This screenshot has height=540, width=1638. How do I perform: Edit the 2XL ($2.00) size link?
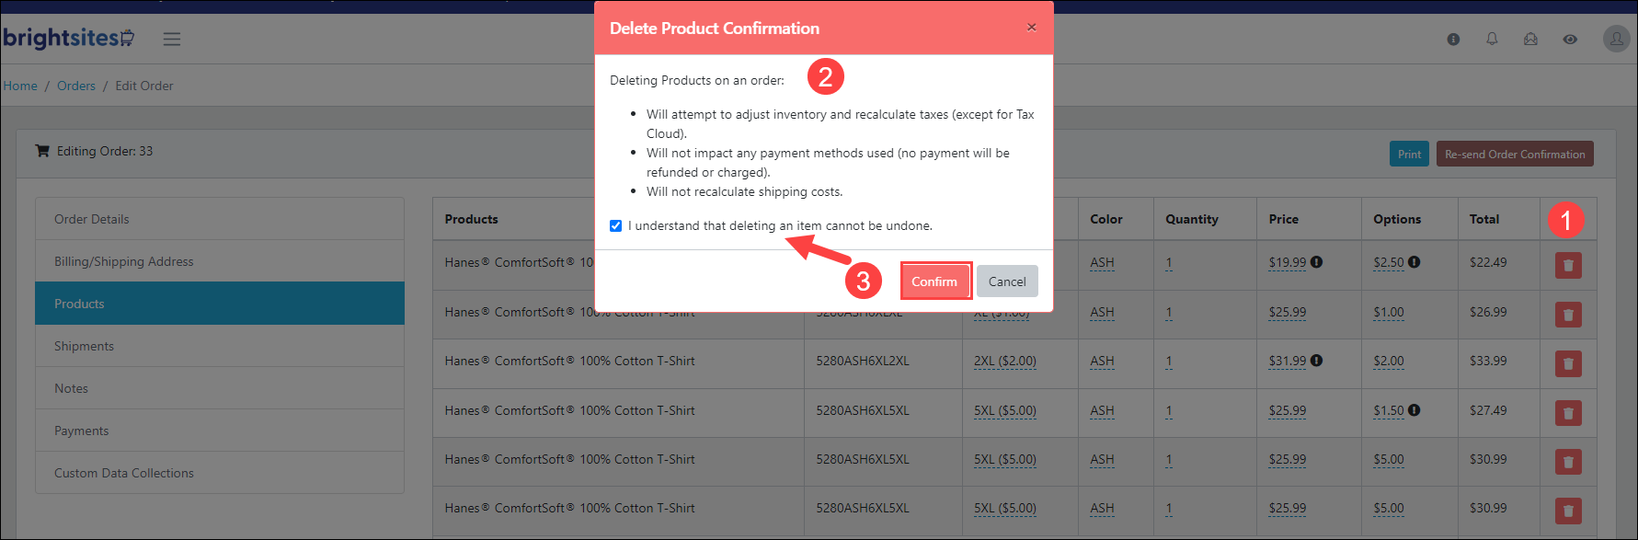[1005, 361]
